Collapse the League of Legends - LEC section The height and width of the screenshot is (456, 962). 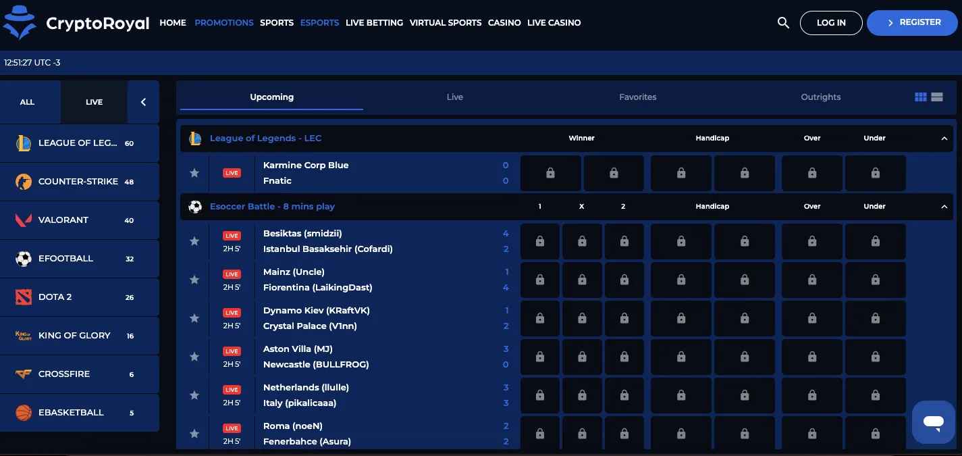(944, 138)
